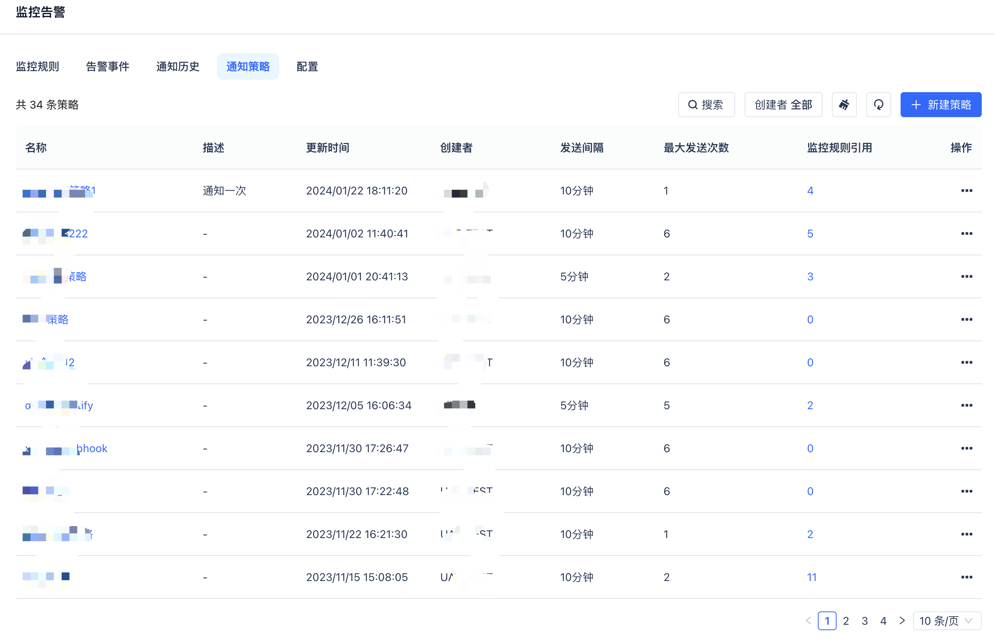Open more actions for 2024/01/02 11:40:41 row
Viewport: 995px width, 638px height.
tap(966, 233)
